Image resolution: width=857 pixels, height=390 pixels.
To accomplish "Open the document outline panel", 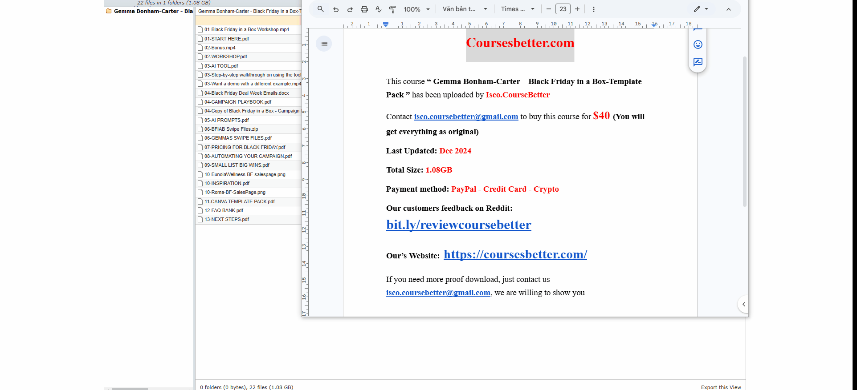I will 324,44.
